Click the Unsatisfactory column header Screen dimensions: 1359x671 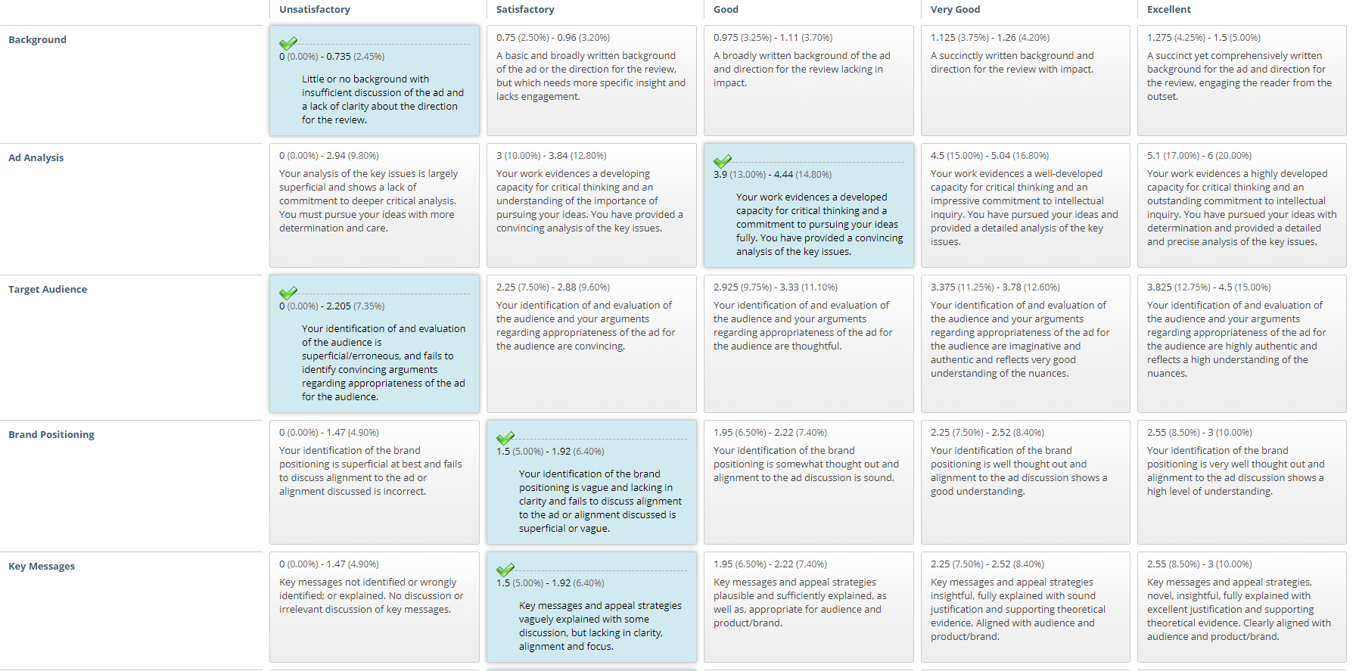point(315,10)
